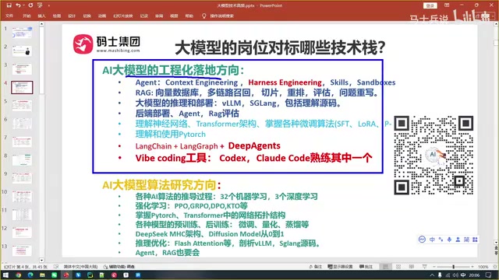Click the 20:06 taskbar clock
The height and width of the screenshot is (280, 499).
(x=474, y=275)
